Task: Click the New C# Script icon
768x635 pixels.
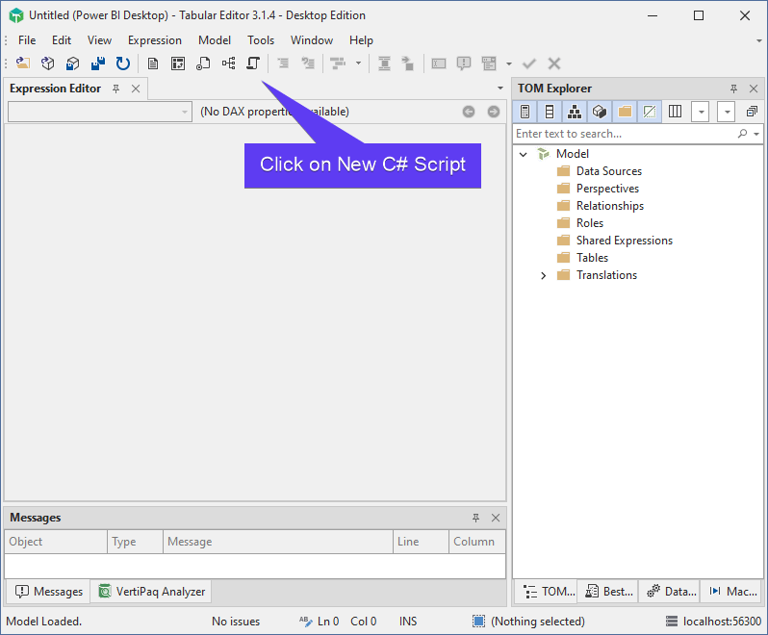Action: click(253, 63)
